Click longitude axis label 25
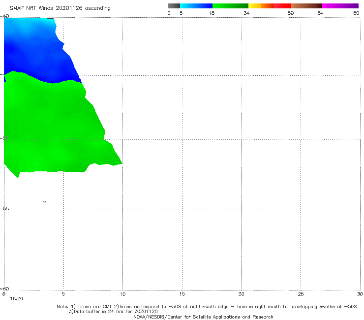 301,294
